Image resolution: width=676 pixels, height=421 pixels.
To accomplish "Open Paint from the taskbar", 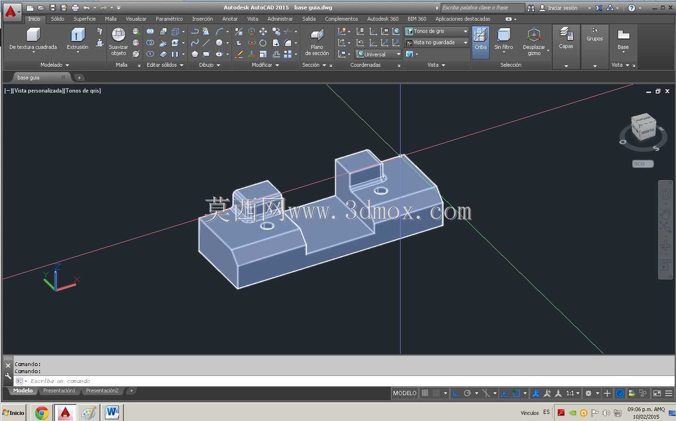I will pyautogui.click(x=89, y=413).
